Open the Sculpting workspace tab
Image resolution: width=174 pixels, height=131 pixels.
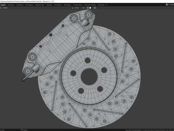click(20, 5)
